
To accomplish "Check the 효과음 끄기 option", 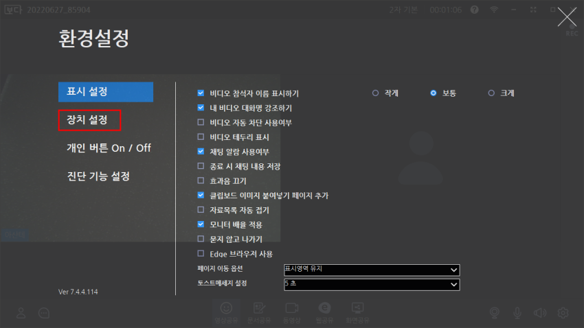I will point(201,181).
